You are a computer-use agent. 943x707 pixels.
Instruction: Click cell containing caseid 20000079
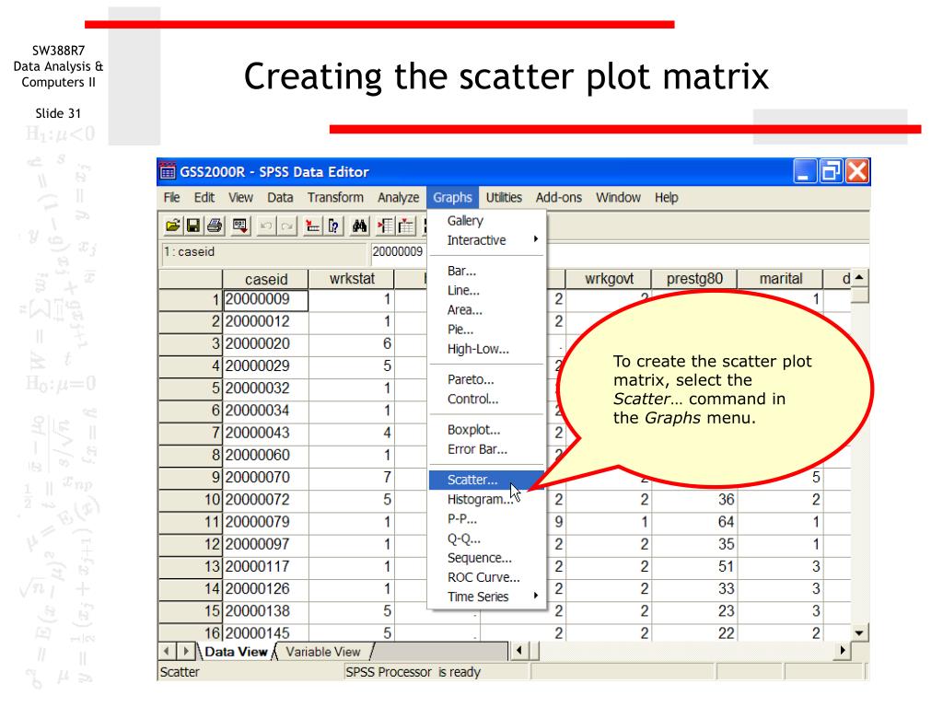pyautogui.click(x=266, y=522)
